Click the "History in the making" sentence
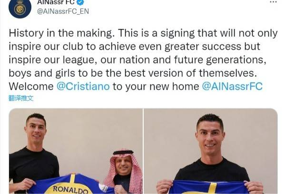Viewport: 285px width, 194px height. pyautogui.click(x=62, y=33)
